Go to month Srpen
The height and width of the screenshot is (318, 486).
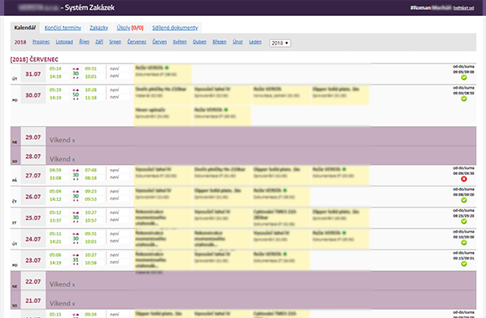point(115,42)
